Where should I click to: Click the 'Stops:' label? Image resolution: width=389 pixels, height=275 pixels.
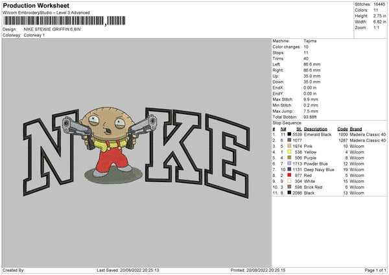tap(278, 53)
